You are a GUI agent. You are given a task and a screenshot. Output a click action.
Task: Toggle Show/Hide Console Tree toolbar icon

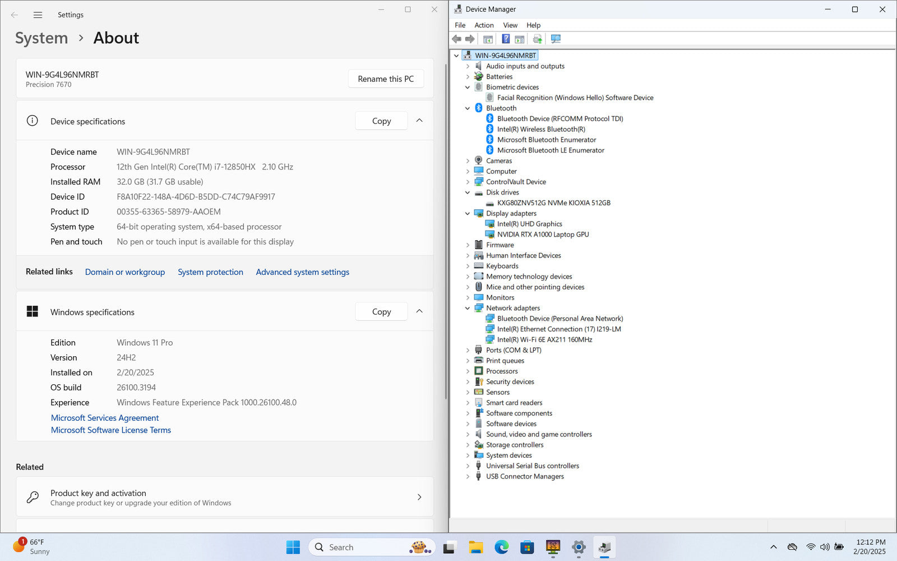point(488,39)
